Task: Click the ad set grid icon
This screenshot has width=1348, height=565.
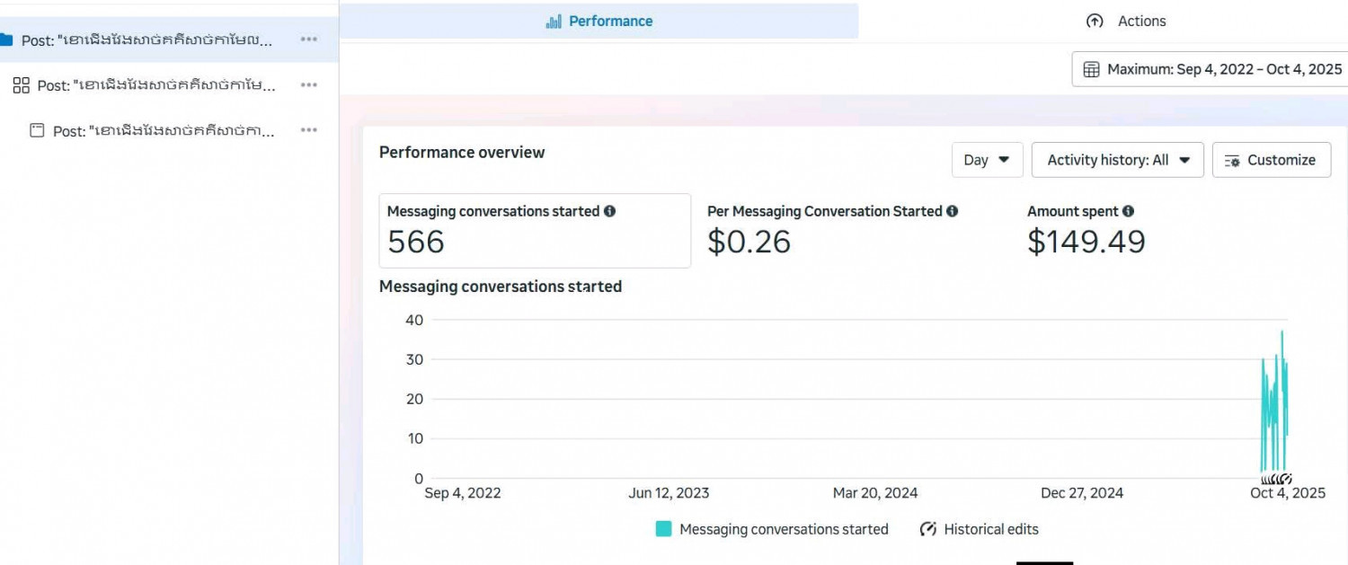Action: [22, 85]
